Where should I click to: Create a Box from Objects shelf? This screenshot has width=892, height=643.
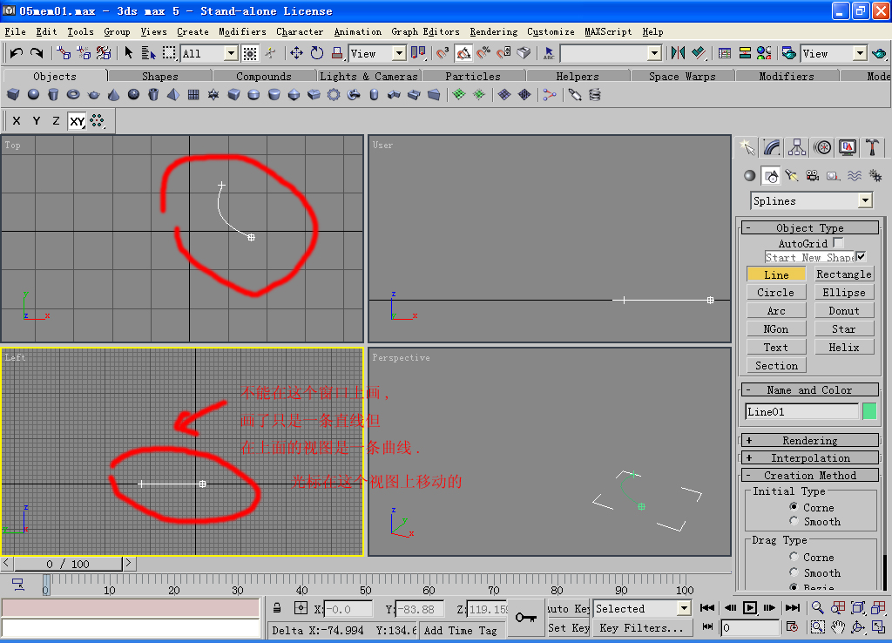tap(13, 94)
